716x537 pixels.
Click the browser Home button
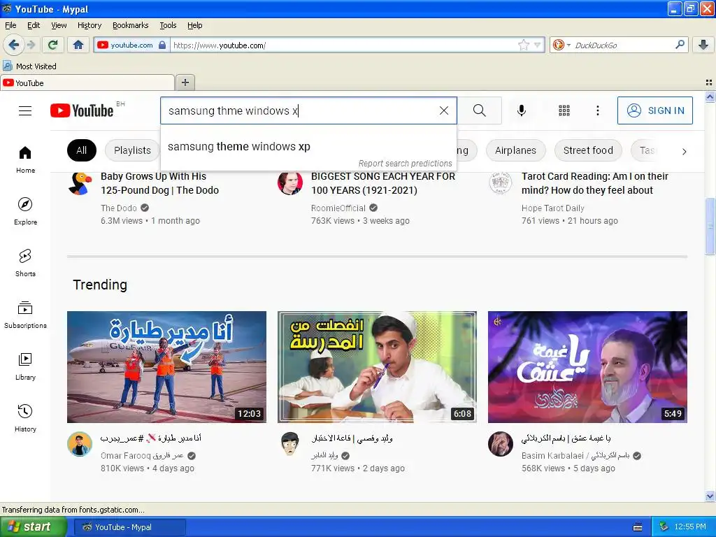click(78, 45)
